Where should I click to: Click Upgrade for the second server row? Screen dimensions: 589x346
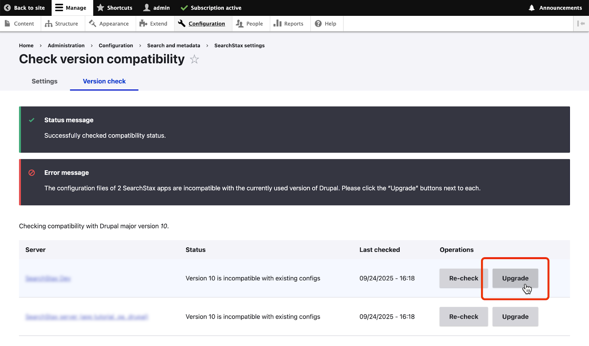tap(515, 317)
